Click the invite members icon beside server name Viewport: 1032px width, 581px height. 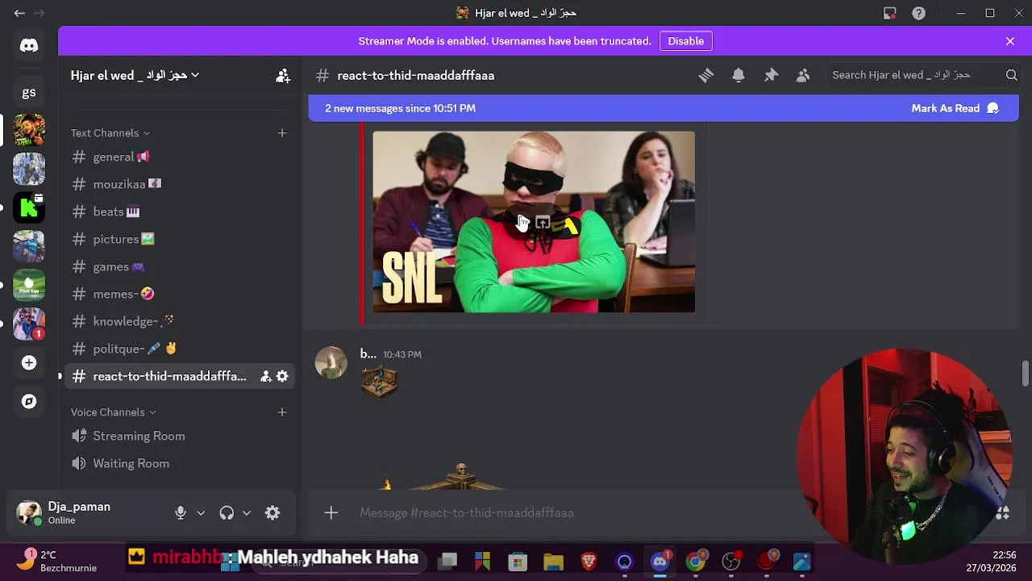283,76
